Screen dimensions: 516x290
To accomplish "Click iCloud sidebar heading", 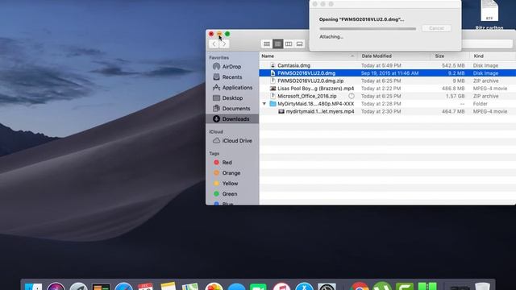I will [216, 131].
